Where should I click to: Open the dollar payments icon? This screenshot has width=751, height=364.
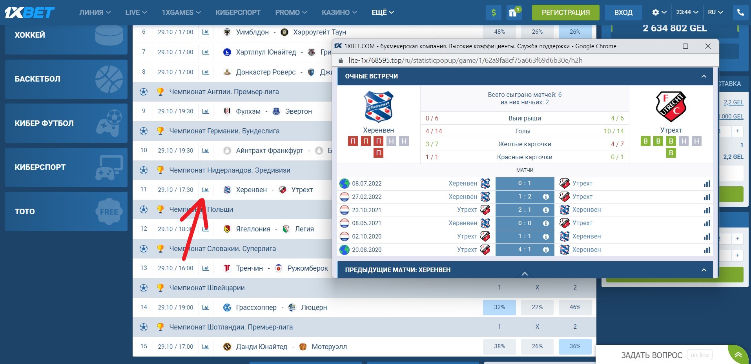pos(494,13)
